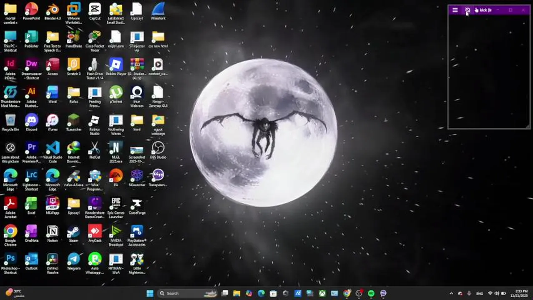This screenshot has width=533, height=300.
Task: Open the CurseForge desktop icon
Action: [137, 206]
